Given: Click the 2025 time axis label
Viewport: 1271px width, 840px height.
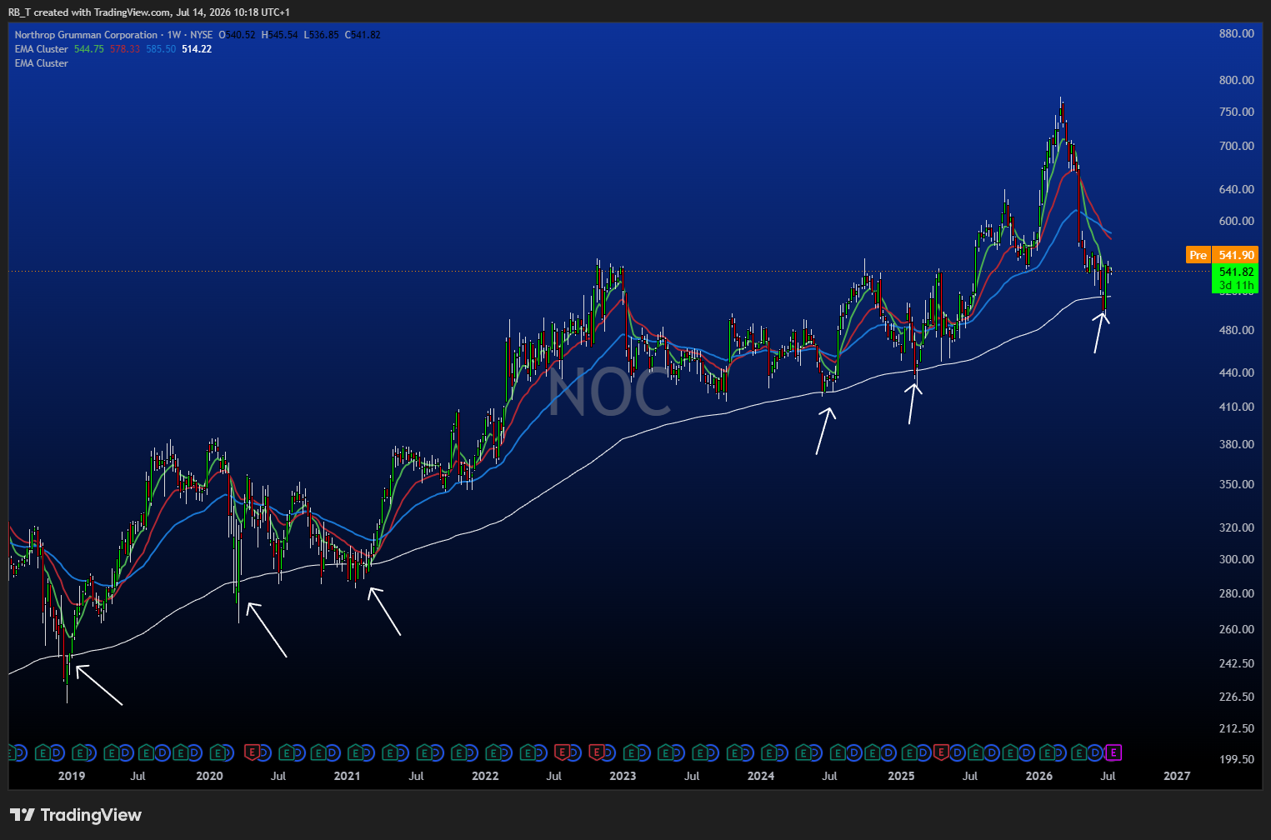Looking at the screenshot, I should click(x=901, y=776).
